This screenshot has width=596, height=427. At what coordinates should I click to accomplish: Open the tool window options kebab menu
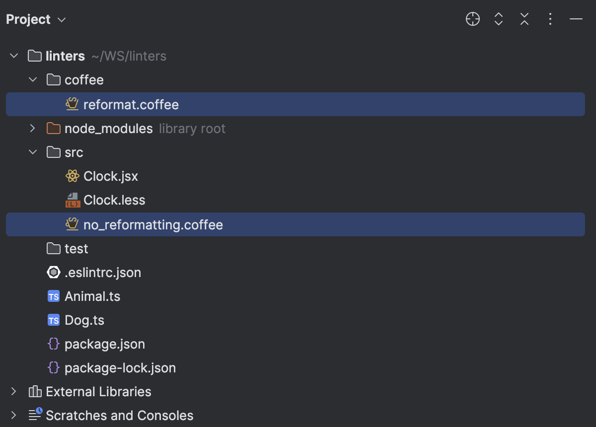pos(550,19)
